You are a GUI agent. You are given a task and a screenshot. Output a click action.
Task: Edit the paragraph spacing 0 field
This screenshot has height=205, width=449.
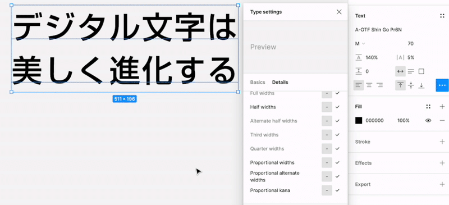tap(367, 71)
